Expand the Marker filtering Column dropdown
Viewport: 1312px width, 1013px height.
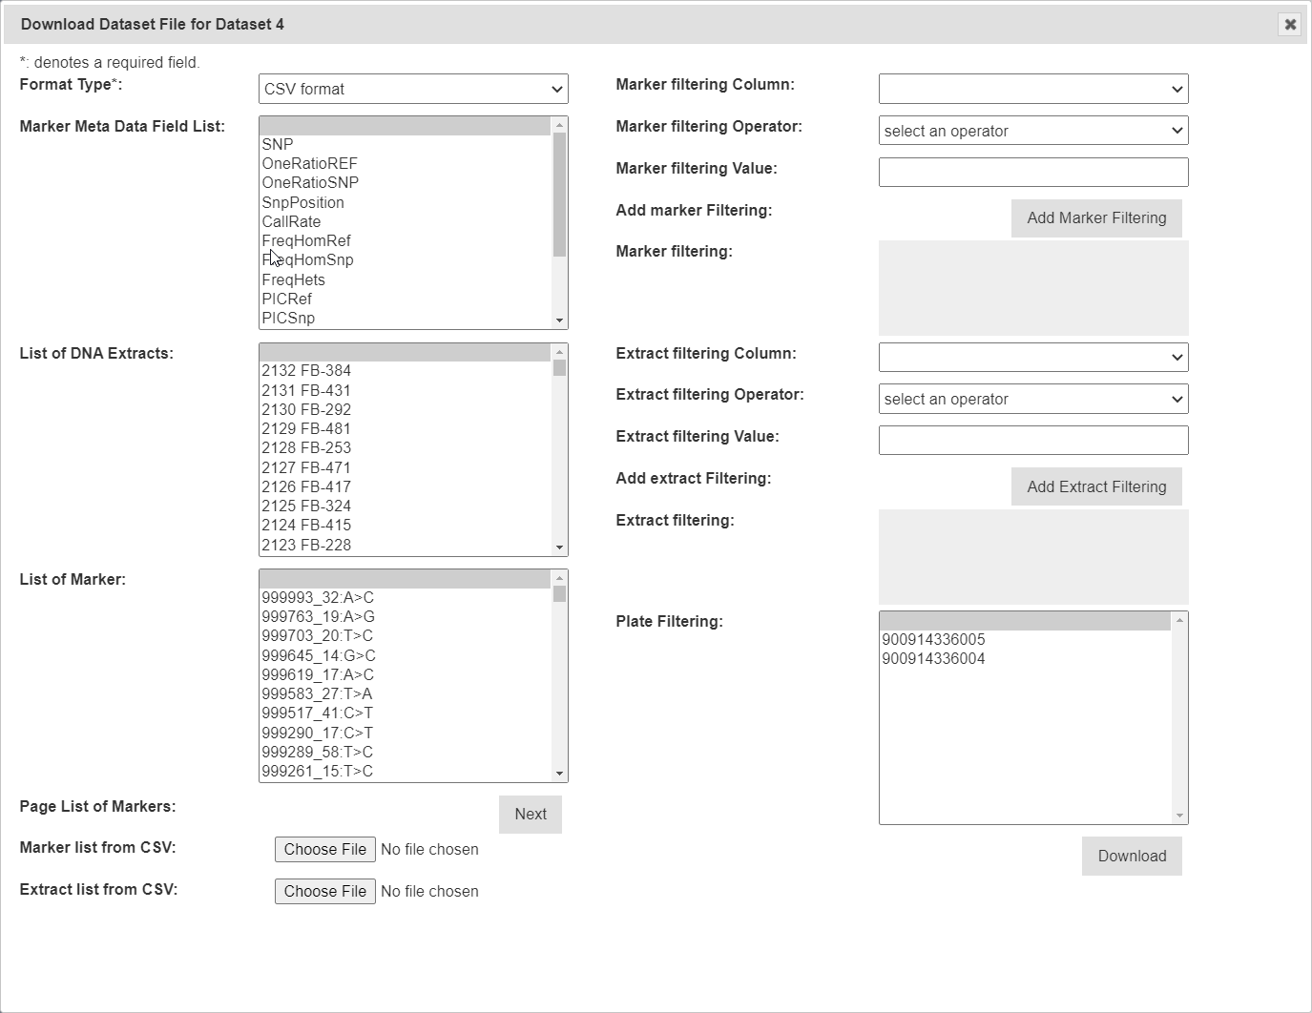click(1032, 89)
